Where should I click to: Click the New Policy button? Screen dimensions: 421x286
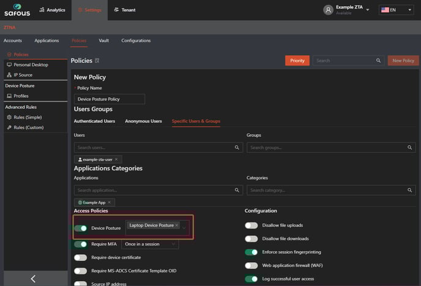click(x=403, y=61)
